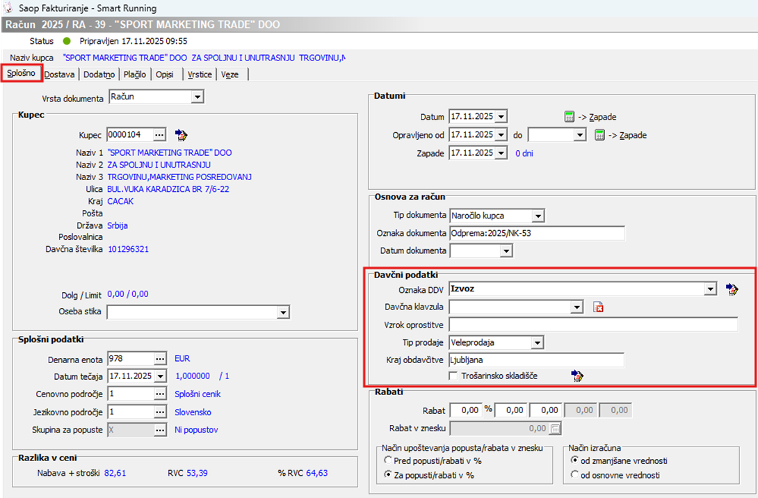This screenshot has width=758, height=498.
Task: Click Oznaka dokumenta input field
Action: (x=537, y=233)
